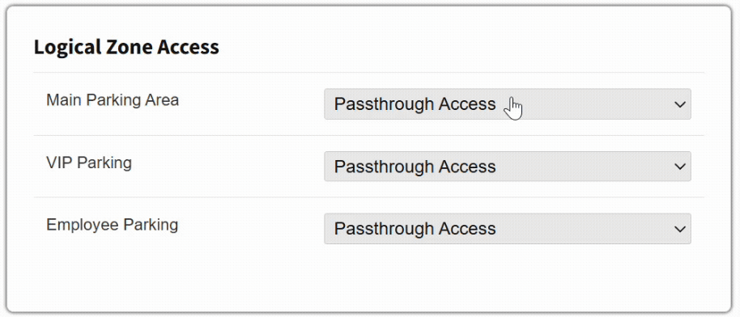Click the chevron arrow on Main Parking Area dropdown
The image size is (740, 317).
point(680,104)
